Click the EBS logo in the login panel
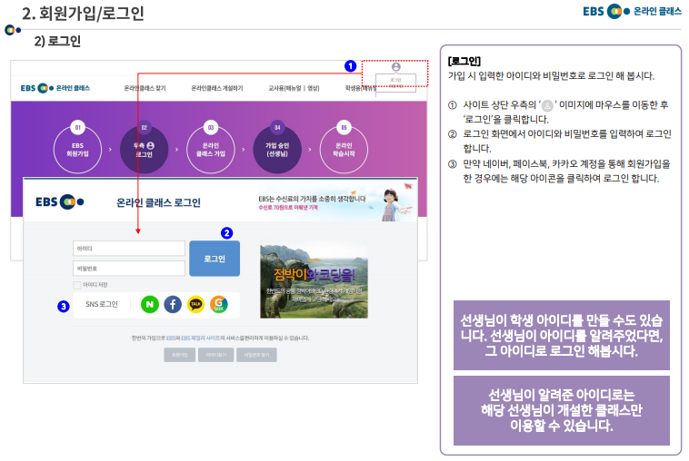The height and width of the screenshot is (461, 689). (60, 201)
